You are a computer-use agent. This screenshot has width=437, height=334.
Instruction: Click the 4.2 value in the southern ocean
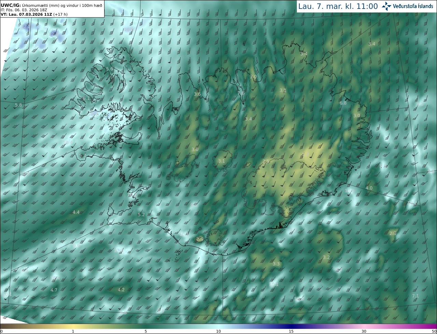(121, 290)
